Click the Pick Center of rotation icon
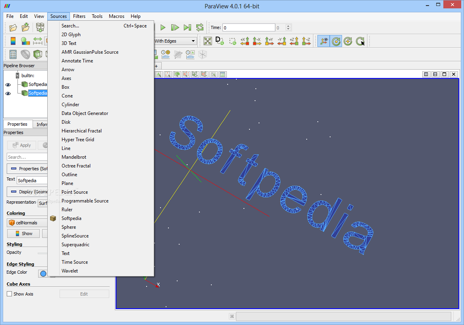 pyautogui.click(x=360, y=41)
